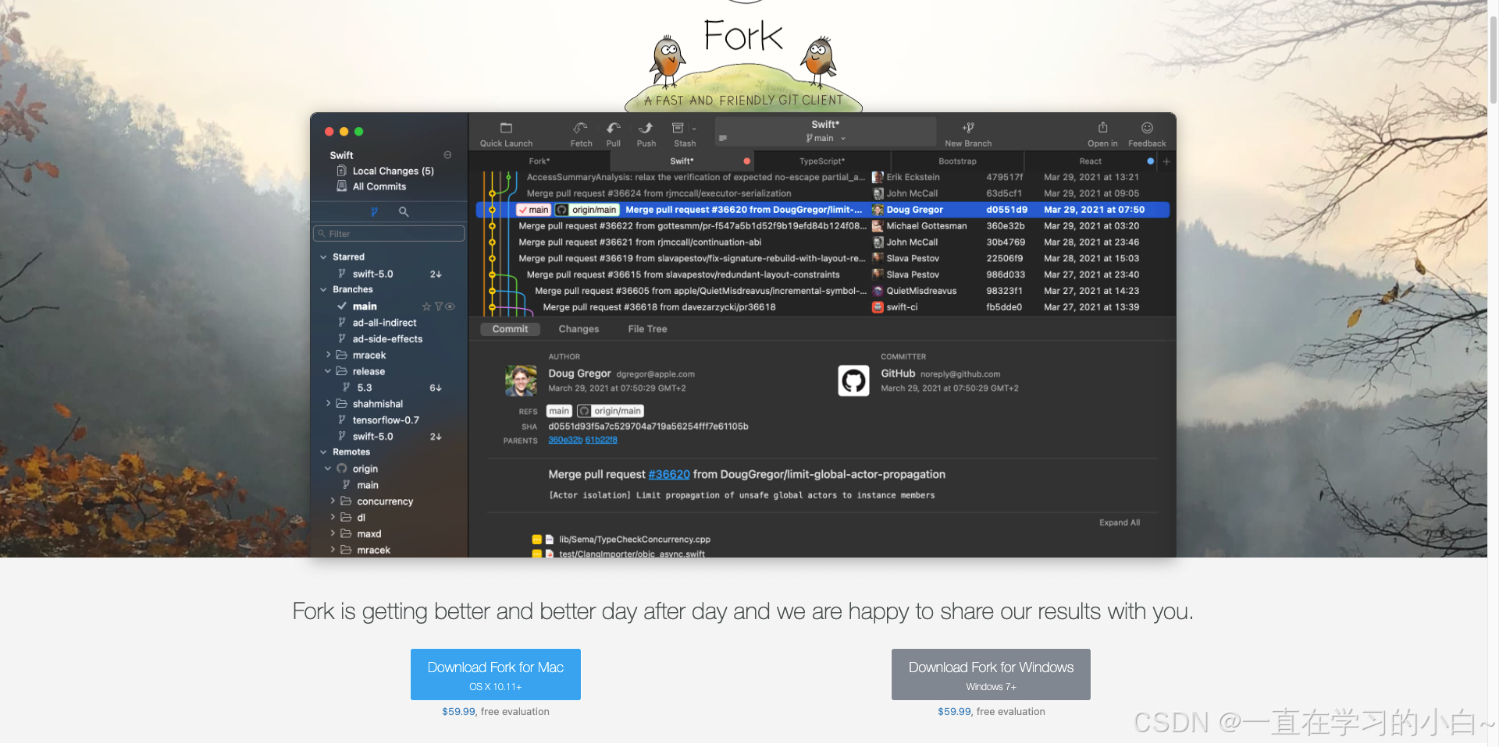Click the activity message icon in toolbar
Screen dimensions: 1499x747
click(723, 138)
